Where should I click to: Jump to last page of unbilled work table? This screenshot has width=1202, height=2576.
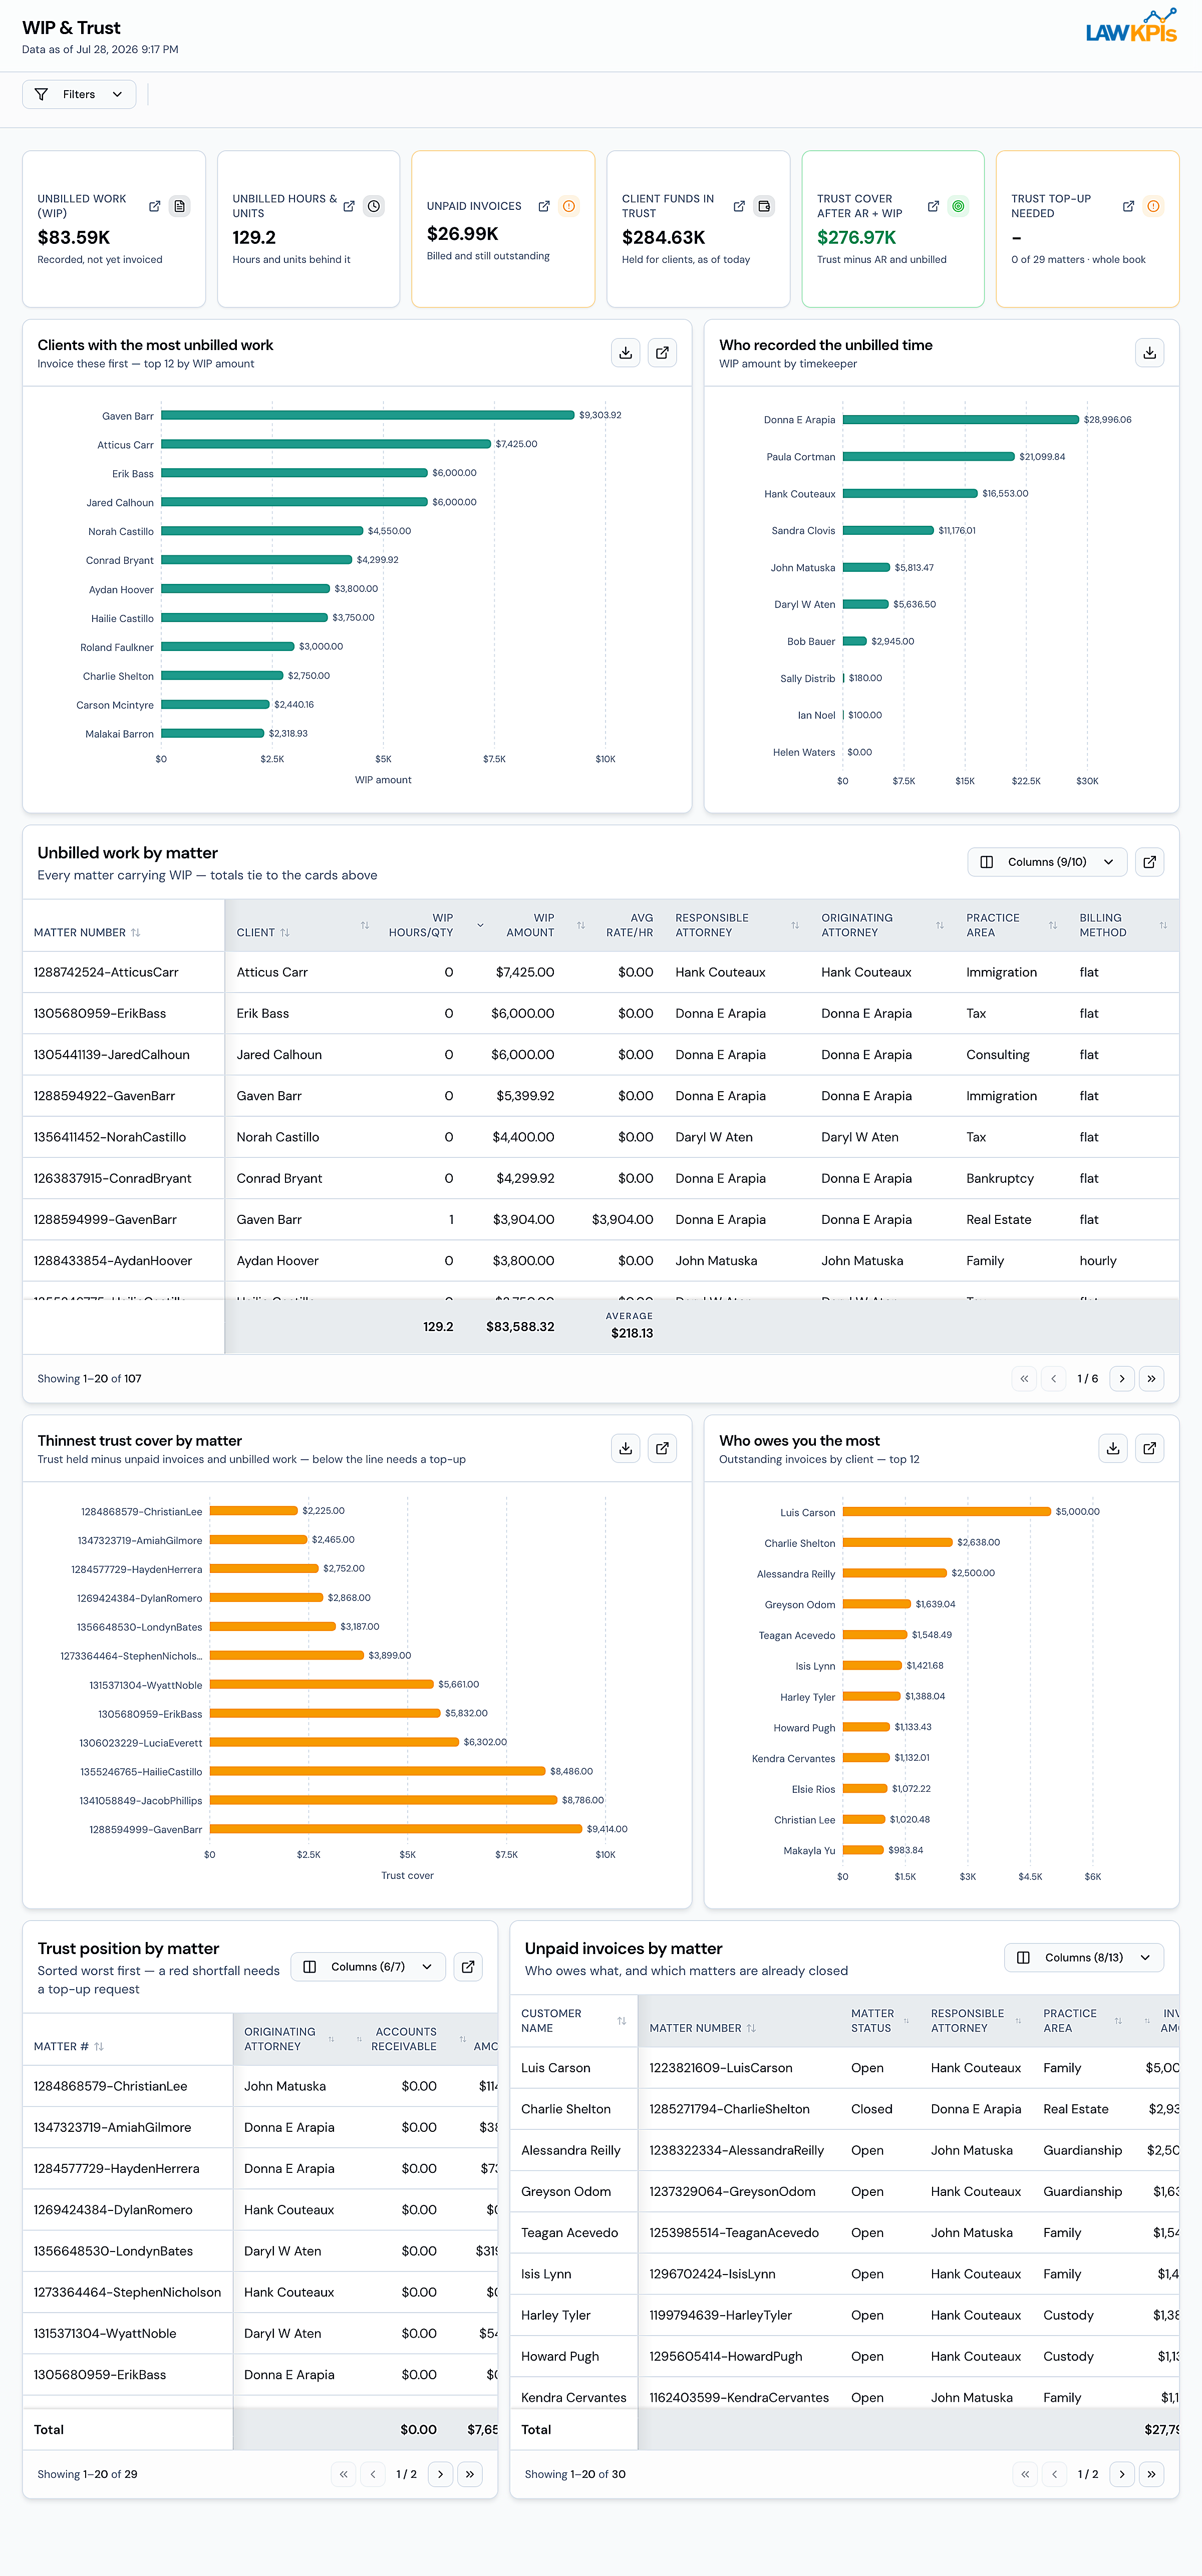[x=1151, y=1379]
